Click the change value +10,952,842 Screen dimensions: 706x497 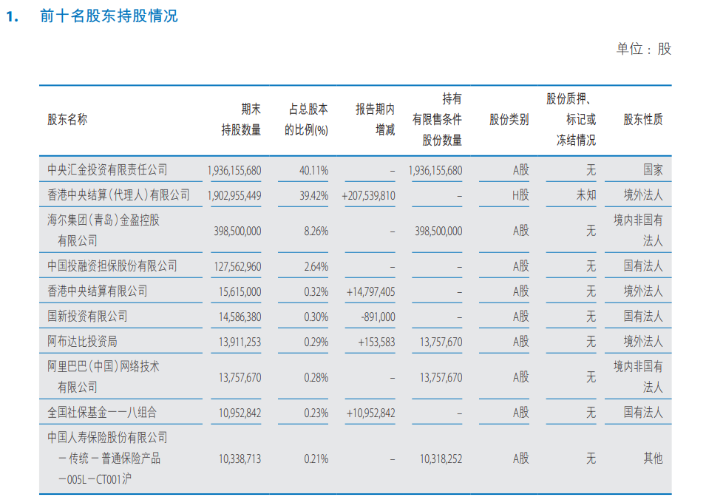tap(370, 413)
